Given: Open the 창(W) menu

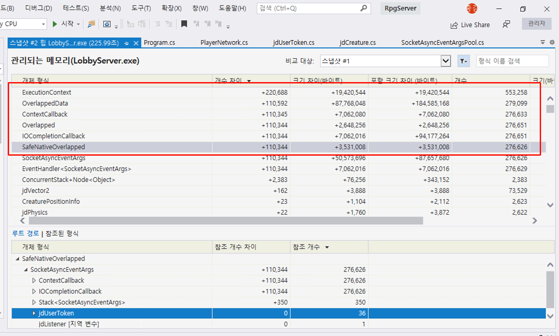Looking at the screenshot, I should 200,8.
